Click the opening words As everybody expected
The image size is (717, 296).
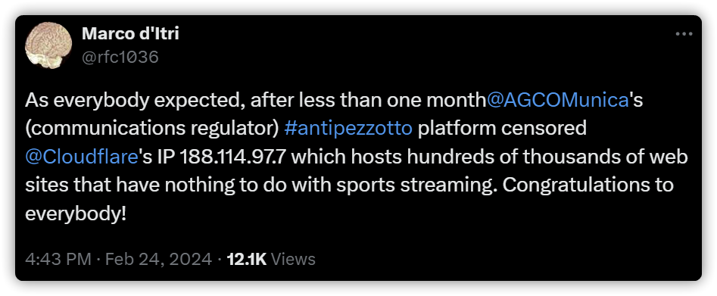[133, 100]
